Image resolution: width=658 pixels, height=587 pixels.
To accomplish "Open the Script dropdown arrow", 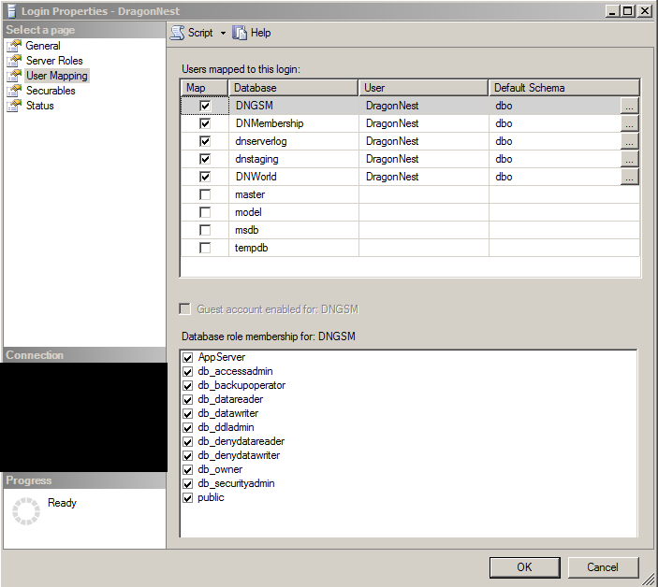I will pyautogui.click(x=224, y=33).
